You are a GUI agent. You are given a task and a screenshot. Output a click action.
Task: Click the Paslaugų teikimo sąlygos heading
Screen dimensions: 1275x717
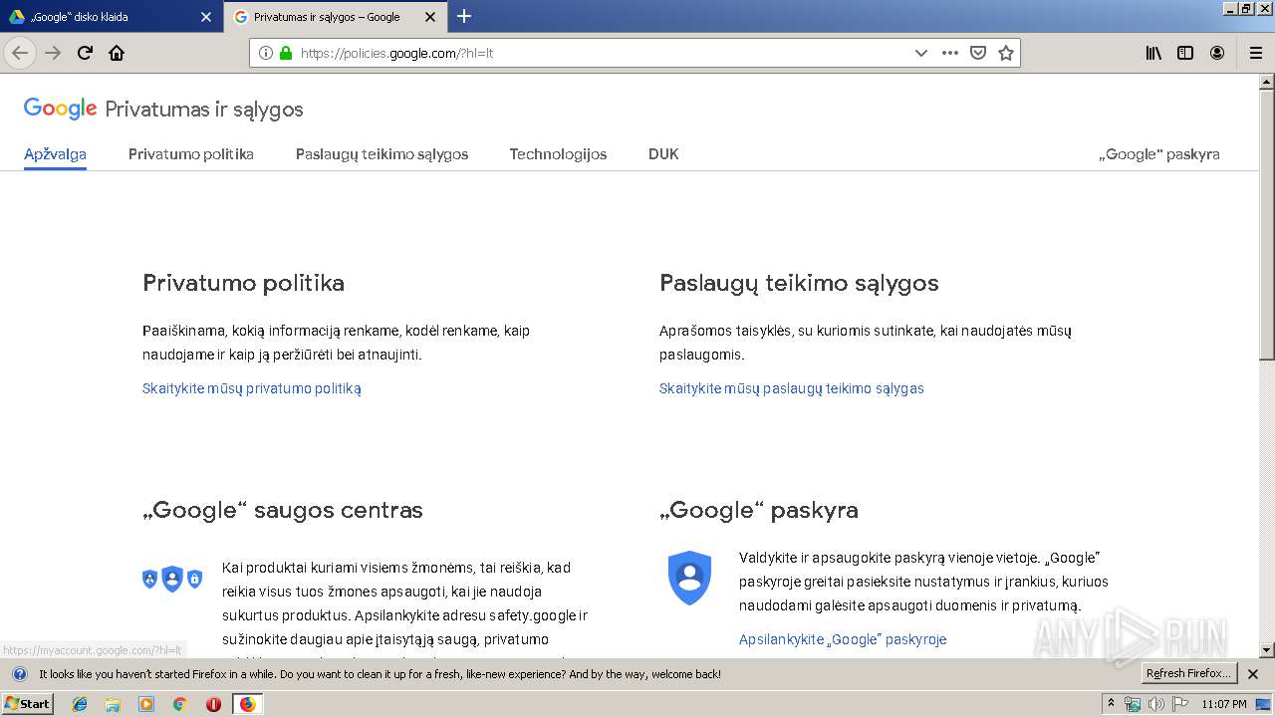pyautogui.click(x=799, y=283)
